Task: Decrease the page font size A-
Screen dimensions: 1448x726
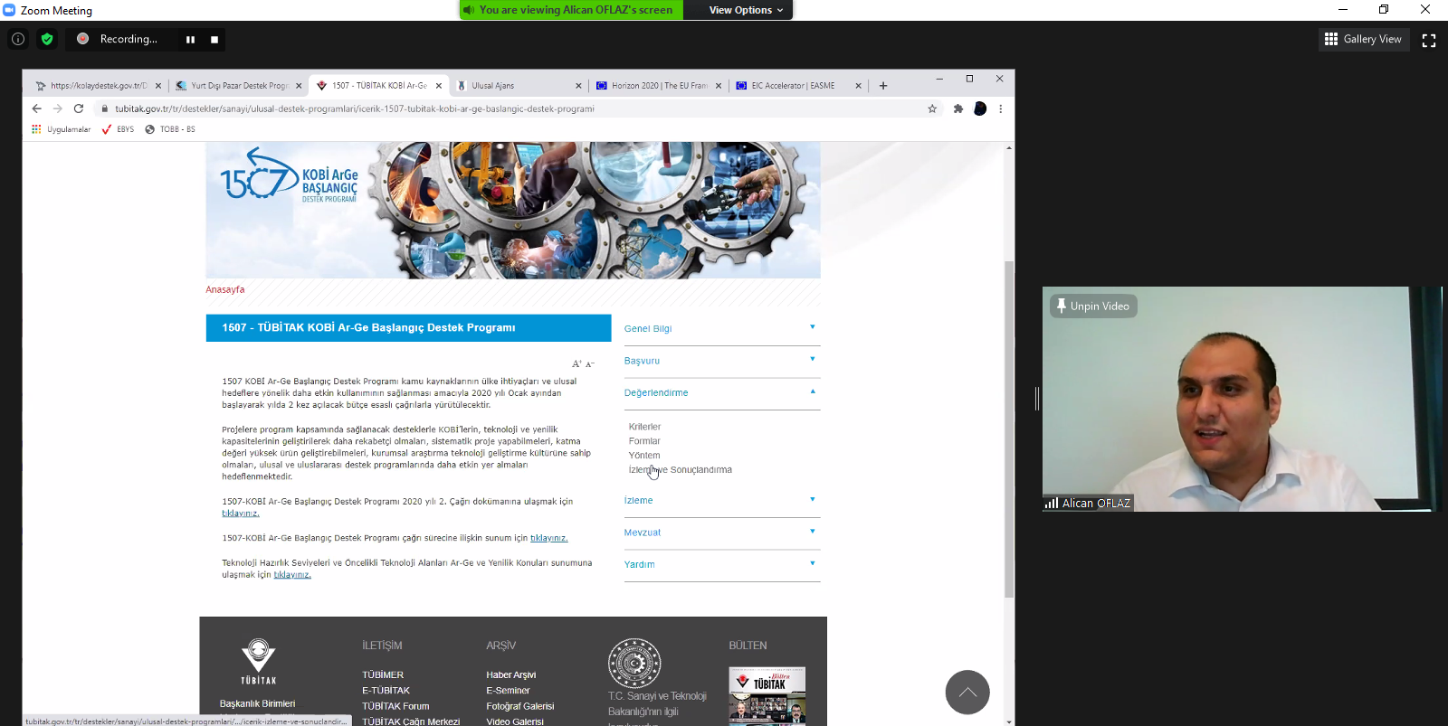Action: pyautogui.click(x=590, y=364)
